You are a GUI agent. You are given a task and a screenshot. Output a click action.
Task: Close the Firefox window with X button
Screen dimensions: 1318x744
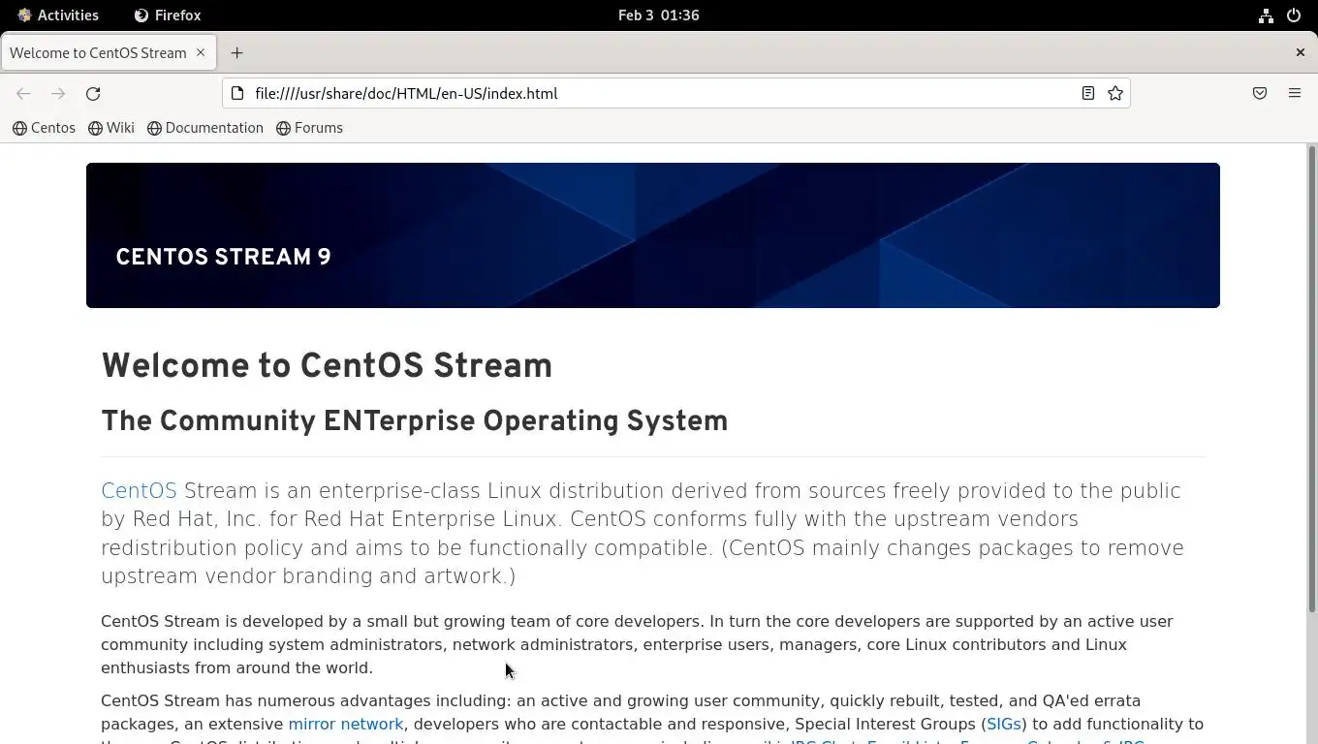point(1301,52)
